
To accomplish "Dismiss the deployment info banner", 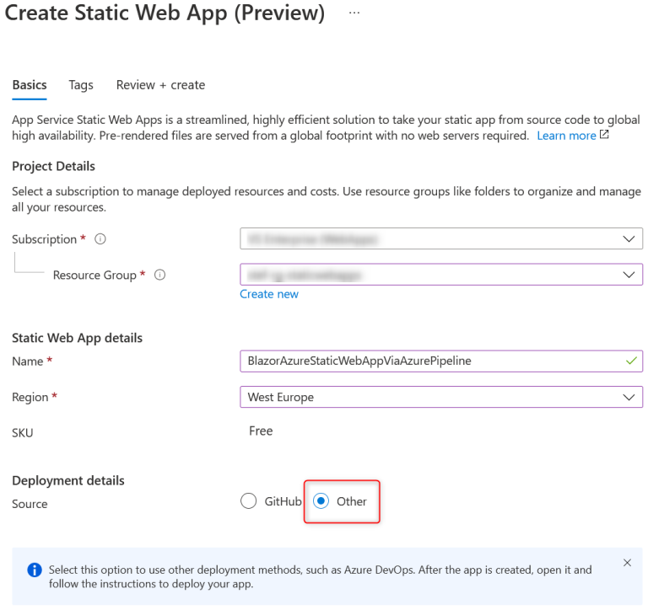I will coord(627,563).
